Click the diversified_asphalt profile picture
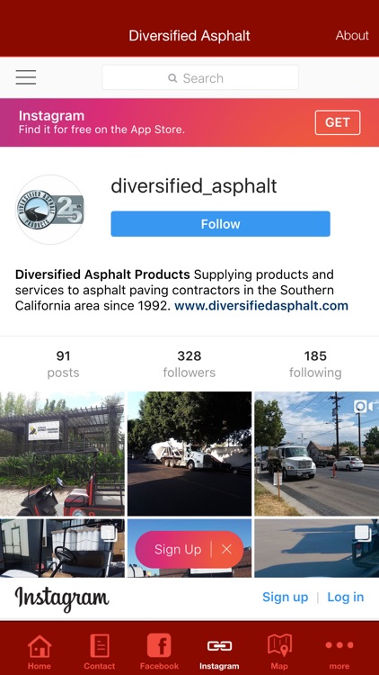This screenshot has height=675, width=379. click(x=50, y=210)
